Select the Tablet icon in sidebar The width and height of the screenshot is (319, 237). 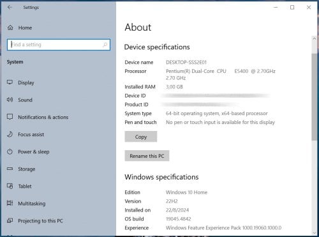(10, 186)
